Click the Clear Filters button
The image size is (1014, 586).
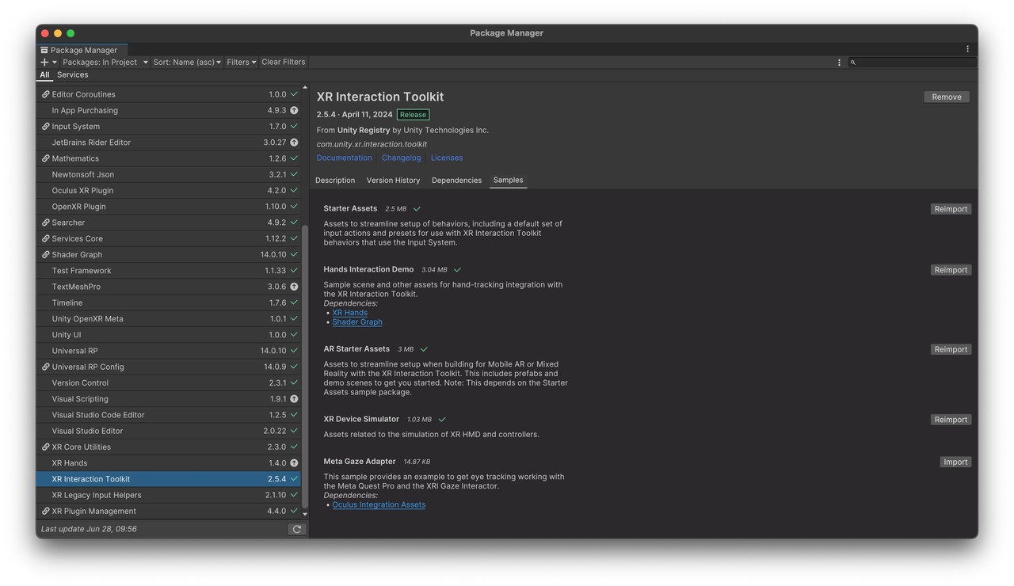283,62
